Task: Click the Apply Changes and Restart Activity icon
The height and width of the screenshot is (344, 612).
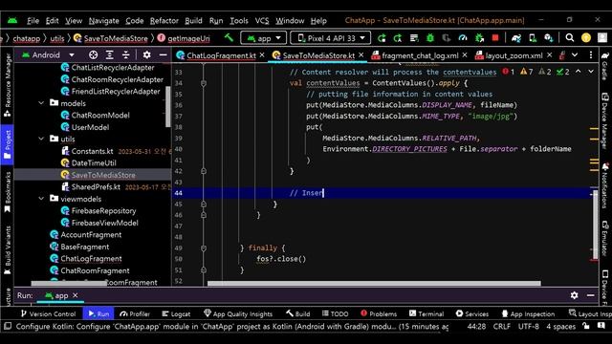Action: point(382,38)
